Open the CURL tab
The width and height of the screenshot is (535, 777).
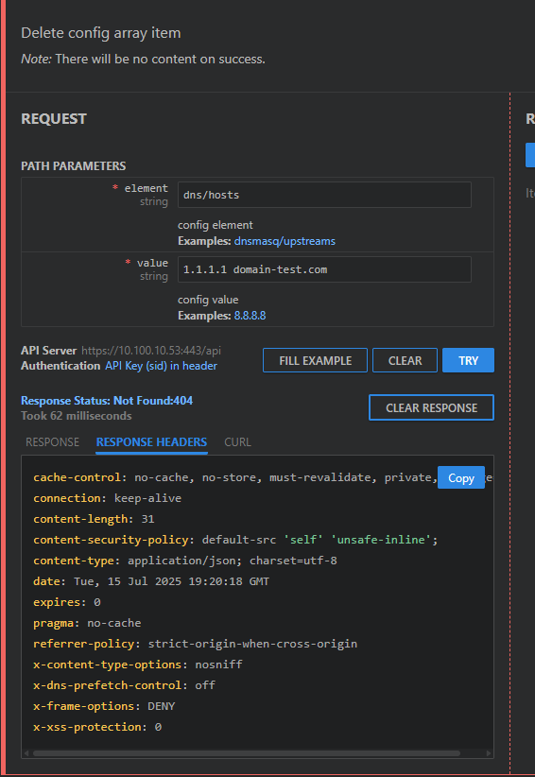[x=237, y=442]
